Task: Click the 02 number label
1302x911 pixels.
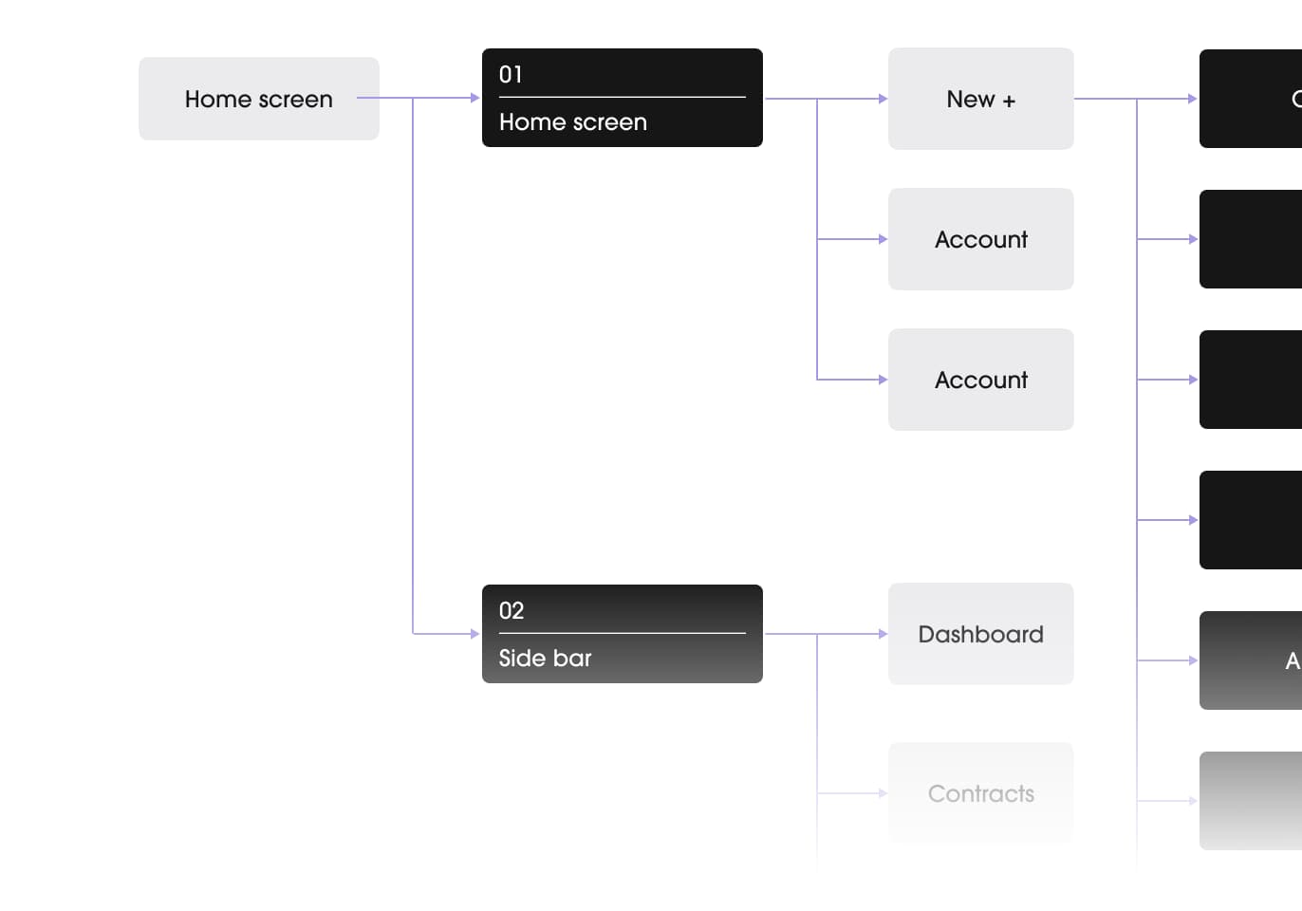Action: point(512,610)
